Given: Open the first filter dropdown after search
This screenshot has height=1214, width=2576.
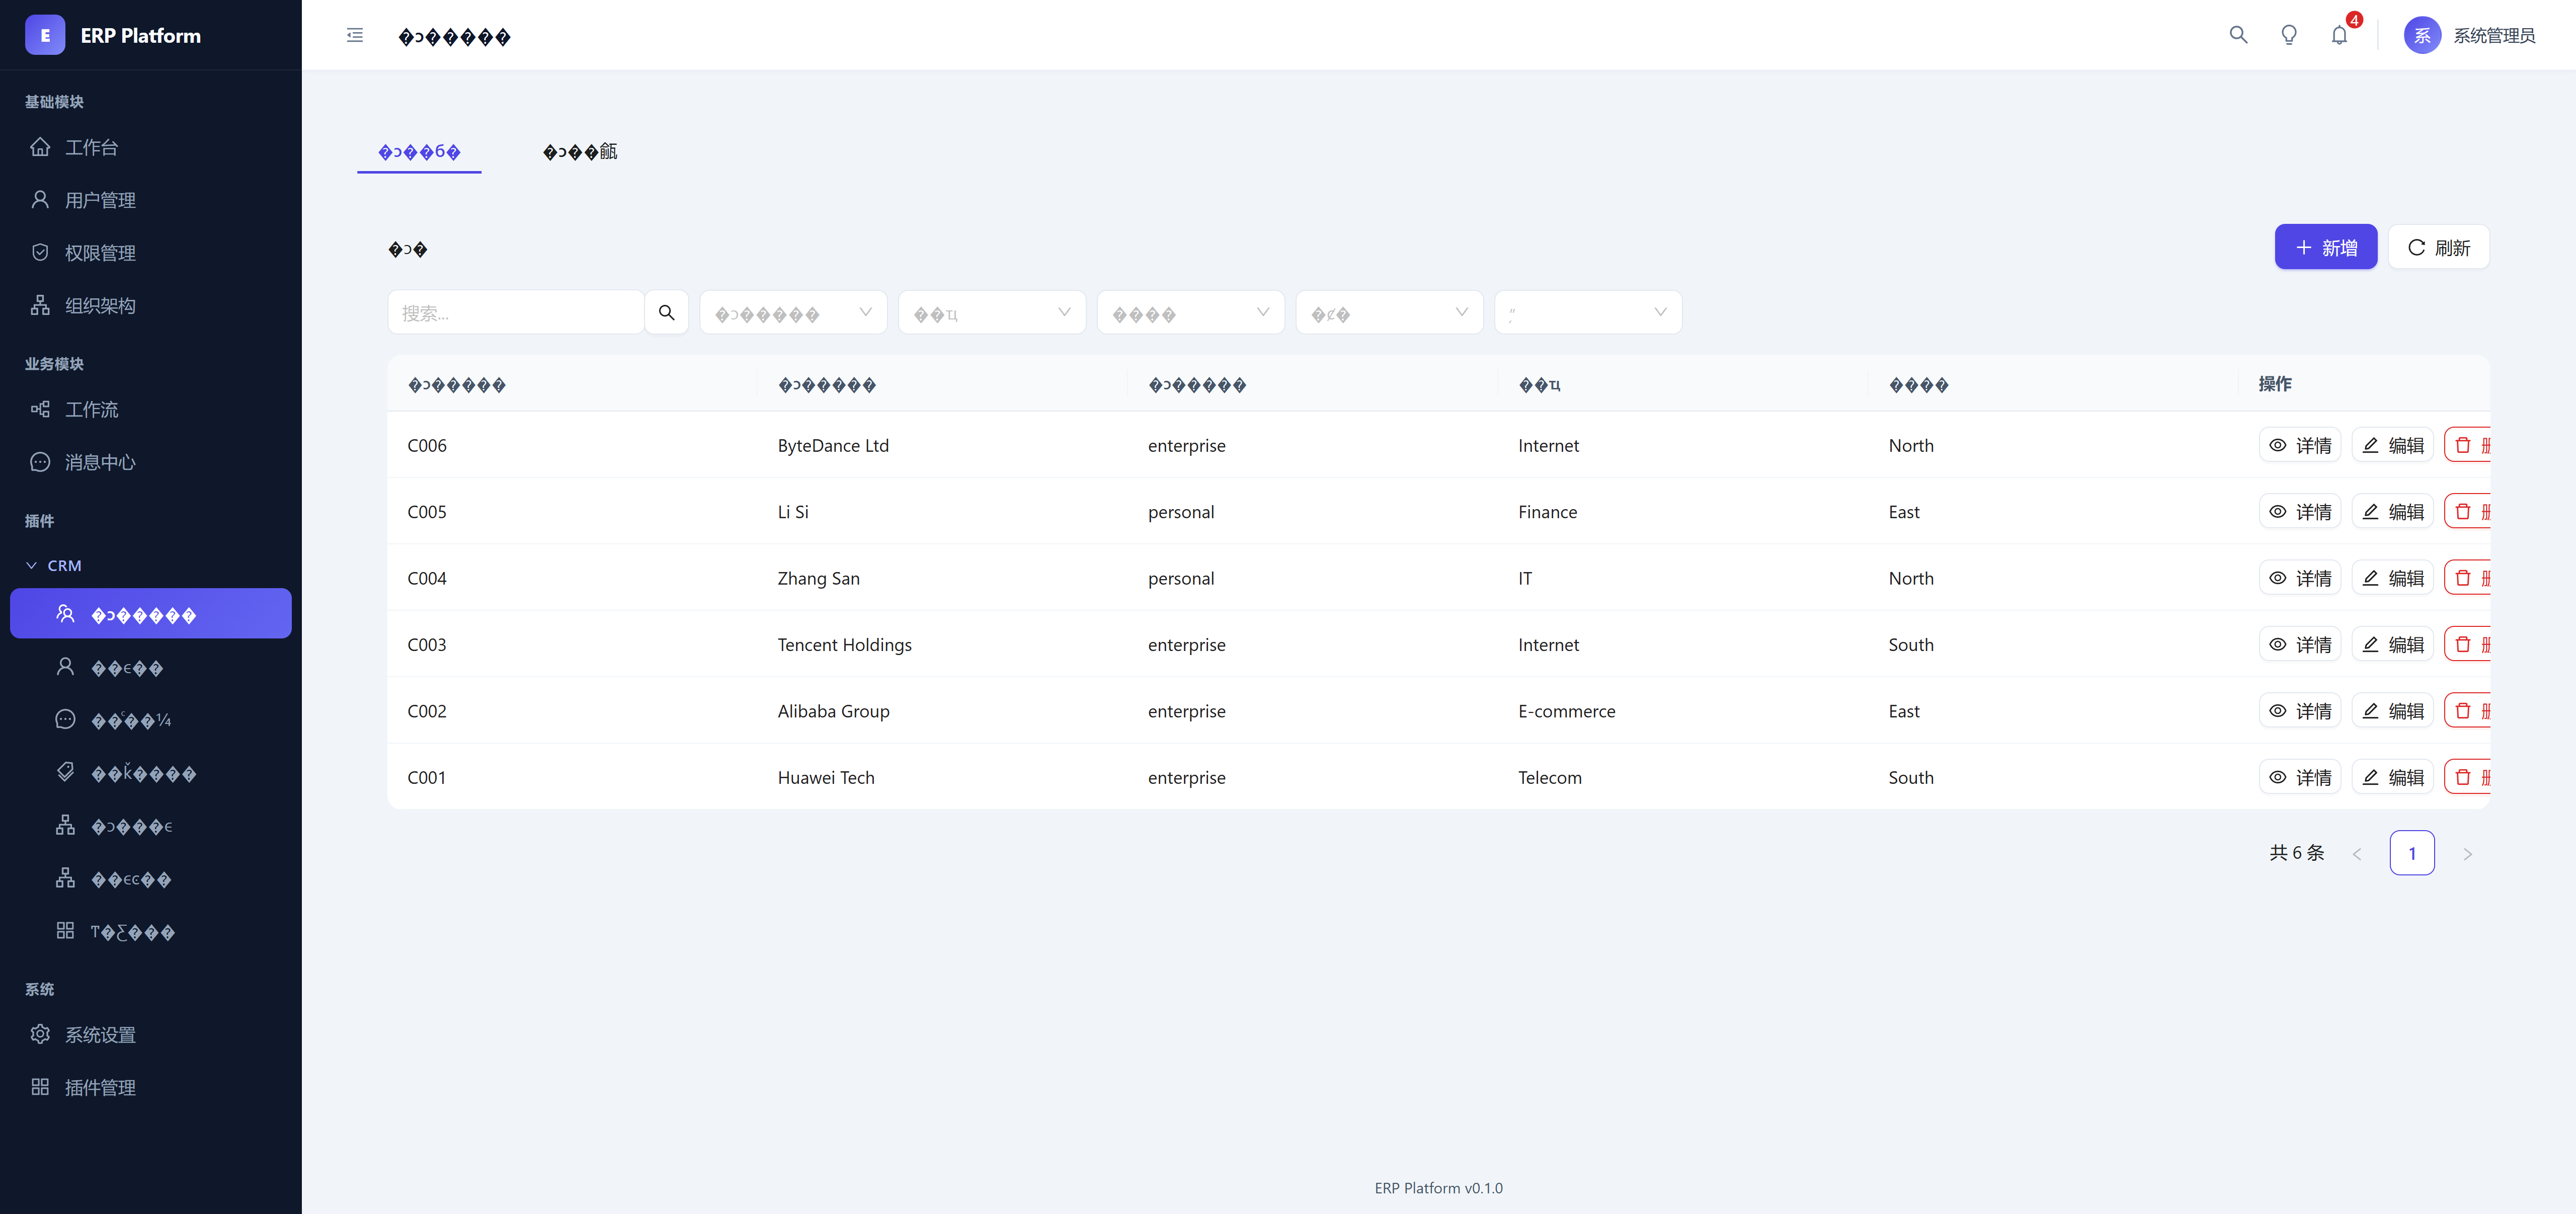Looking at the screenshot, I should point(792,313).
